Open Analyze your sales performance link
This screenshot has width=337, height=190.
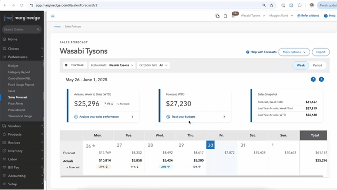tap(99, 117)
